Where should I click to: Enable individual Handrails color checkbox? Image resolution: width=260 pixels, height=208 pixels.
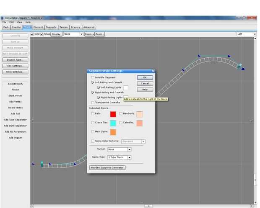121,114
